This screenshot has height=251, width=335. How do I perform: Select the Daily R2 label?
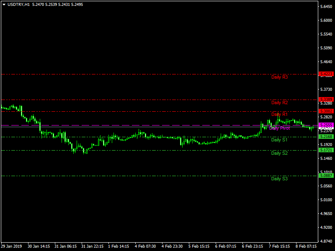coord(279,102)
